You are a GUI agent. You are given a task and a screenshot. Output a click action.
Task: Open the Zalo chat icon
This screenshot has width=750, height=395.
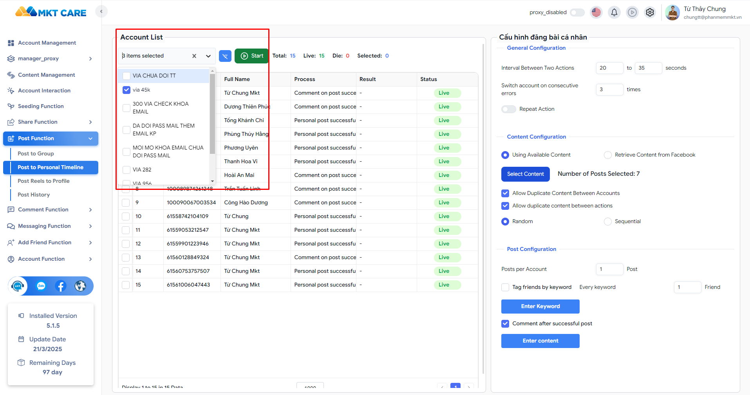pyautogui.click(x=41, y=286)
